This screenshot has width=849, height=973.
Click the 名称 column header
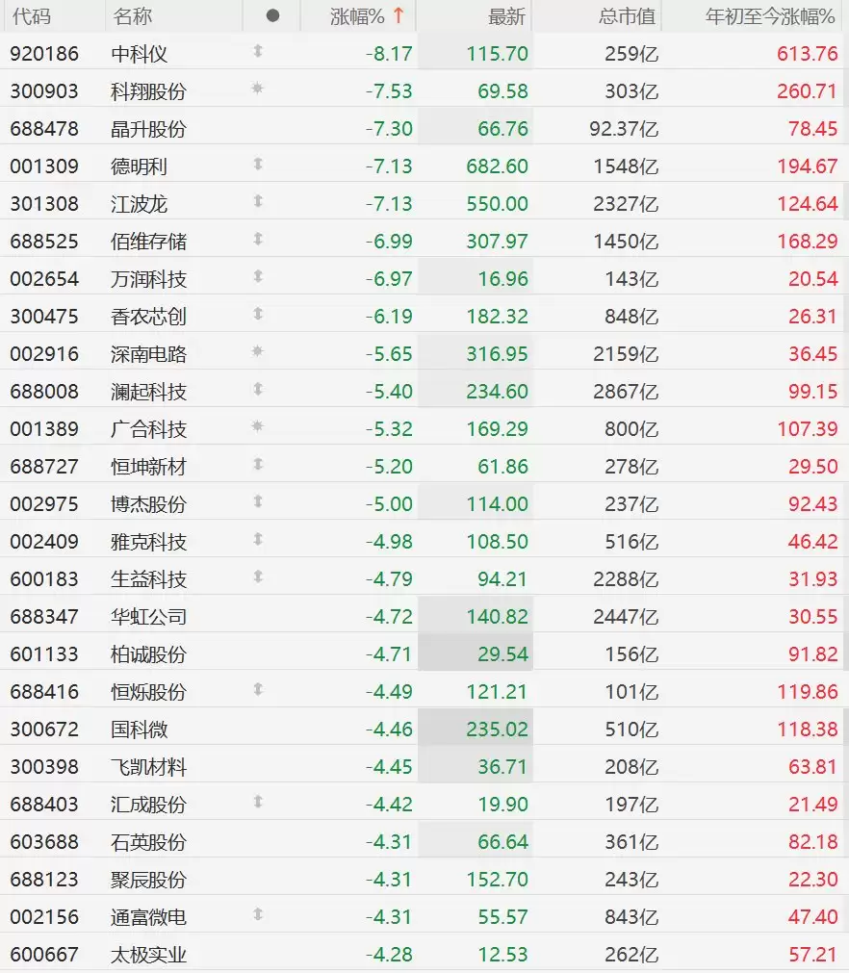pyautogui.click(x=132, y=16)
